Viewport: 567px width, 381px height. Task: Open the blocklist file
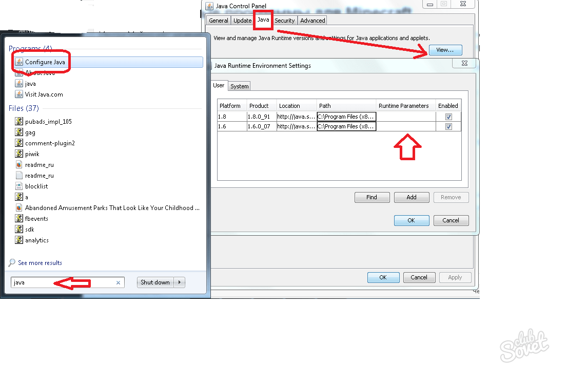36,186
